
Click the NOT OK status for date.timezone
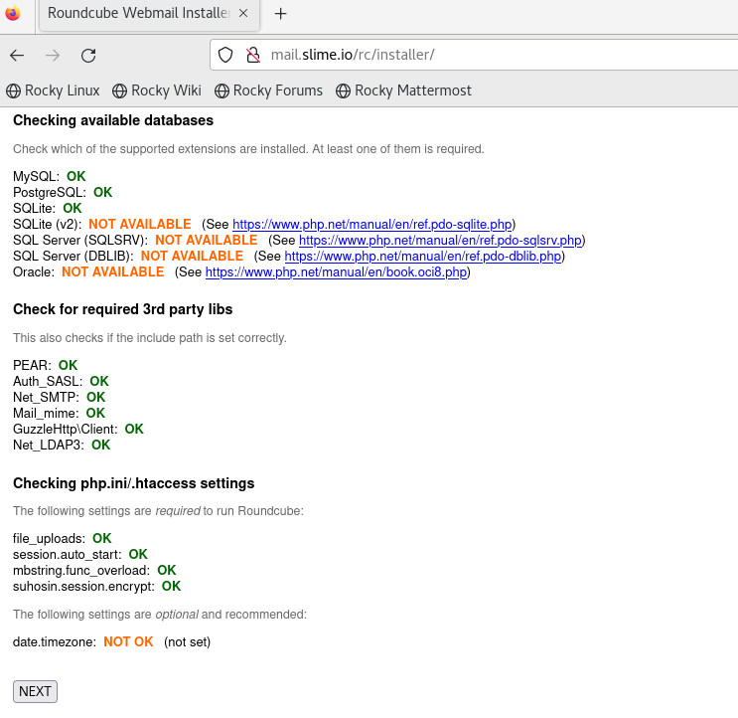click(x=128, y=642)
